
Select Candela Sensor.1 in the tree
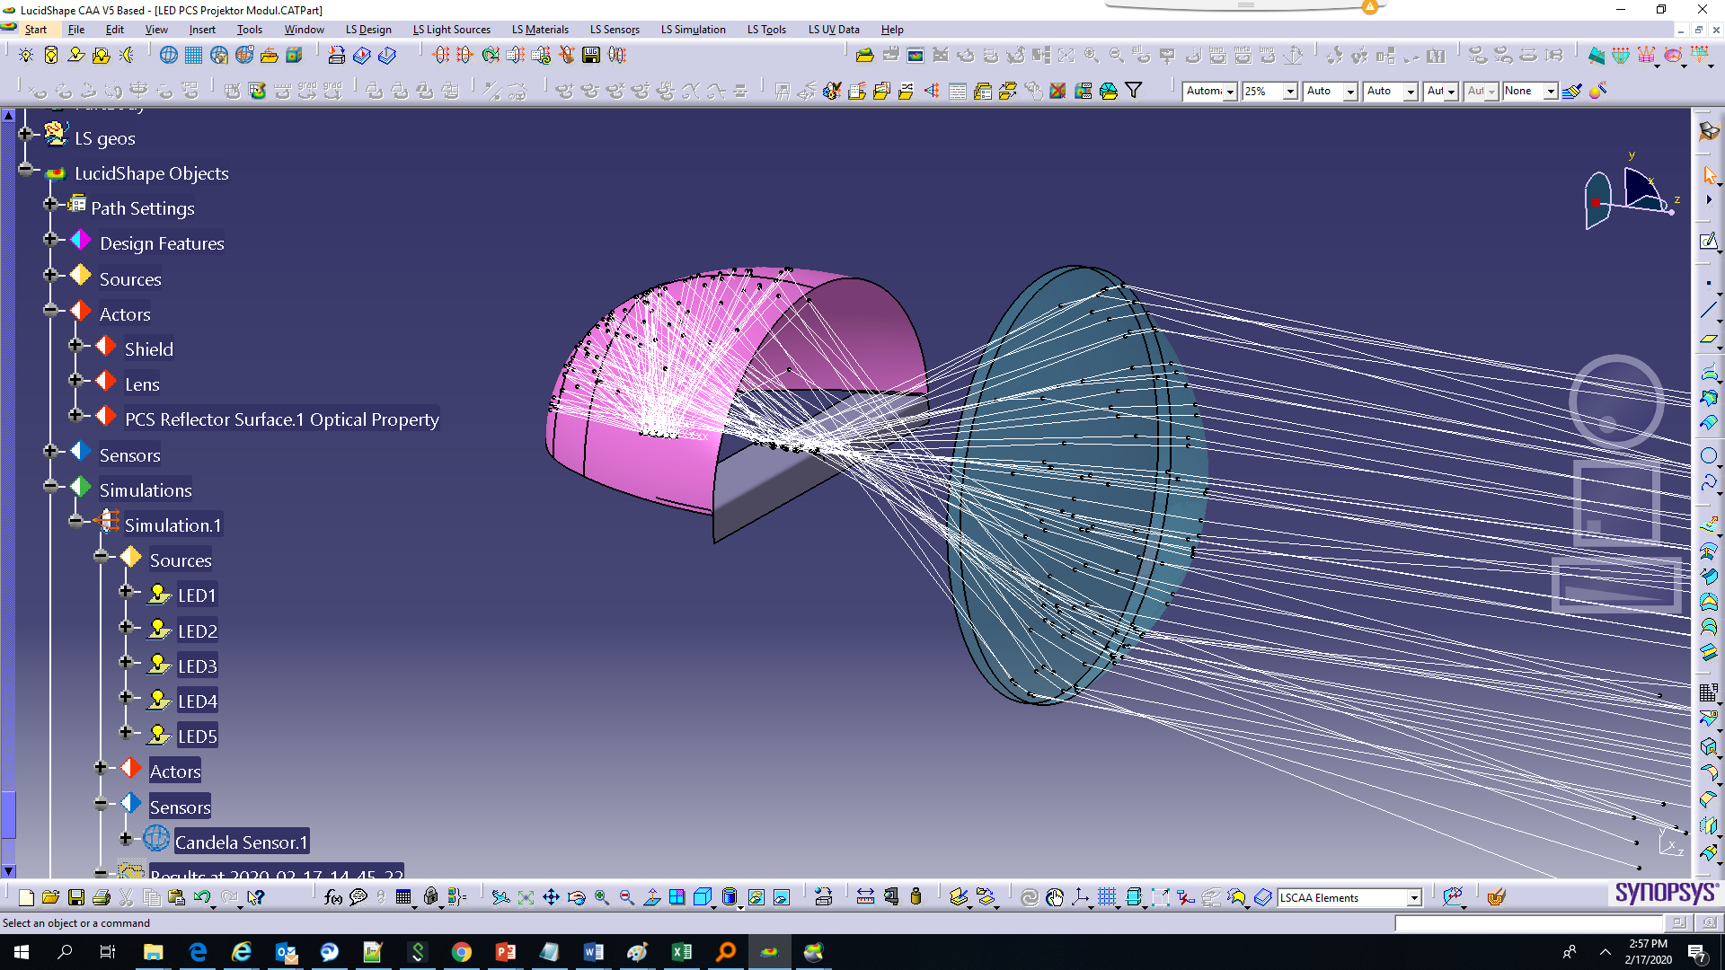point(240,842)
